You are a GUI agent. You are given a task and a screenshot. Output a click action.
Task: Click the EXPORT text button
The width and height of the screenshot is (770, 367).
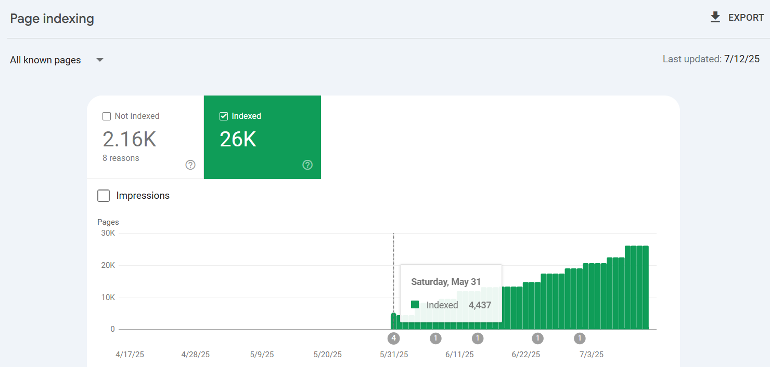[746, 18]
